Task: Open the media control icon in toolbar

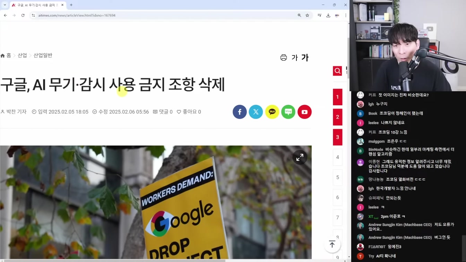Action: [x=319, y=15]
